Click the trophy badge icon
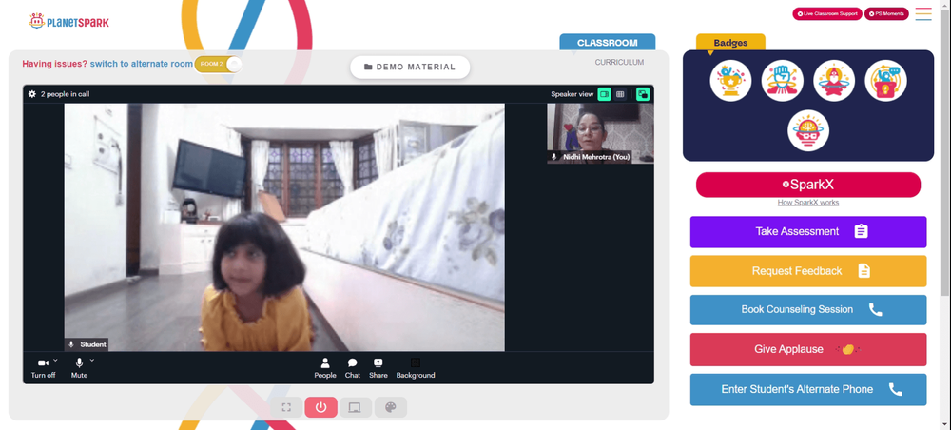Image resolution: width=951 pixels, height=430 pixels. (730, 81)
